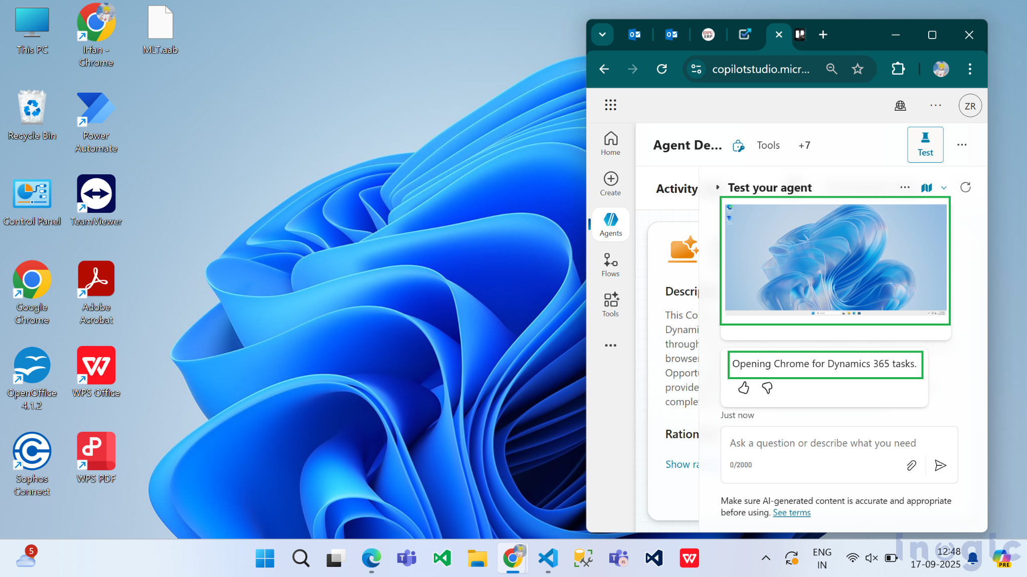This screenshot has height=577, width=1027.
Task: Expand the +7 hidden tabs menu
Action: (804, 145)
